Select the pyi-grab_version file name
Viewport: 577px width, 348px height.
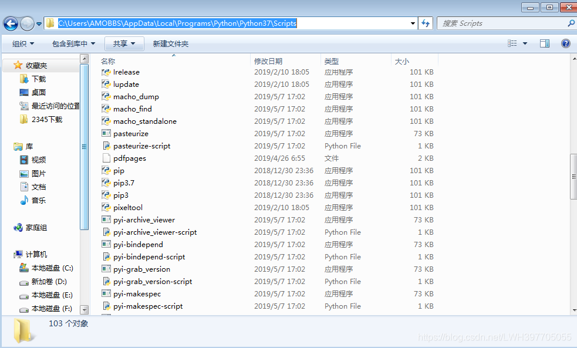tap(141, 269)
